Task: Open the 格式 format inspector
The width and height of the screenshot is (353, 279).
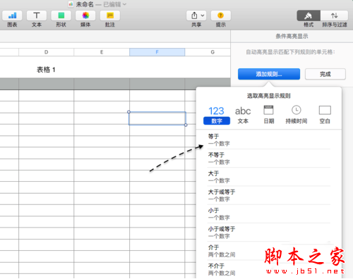Action: coord(309,15)
